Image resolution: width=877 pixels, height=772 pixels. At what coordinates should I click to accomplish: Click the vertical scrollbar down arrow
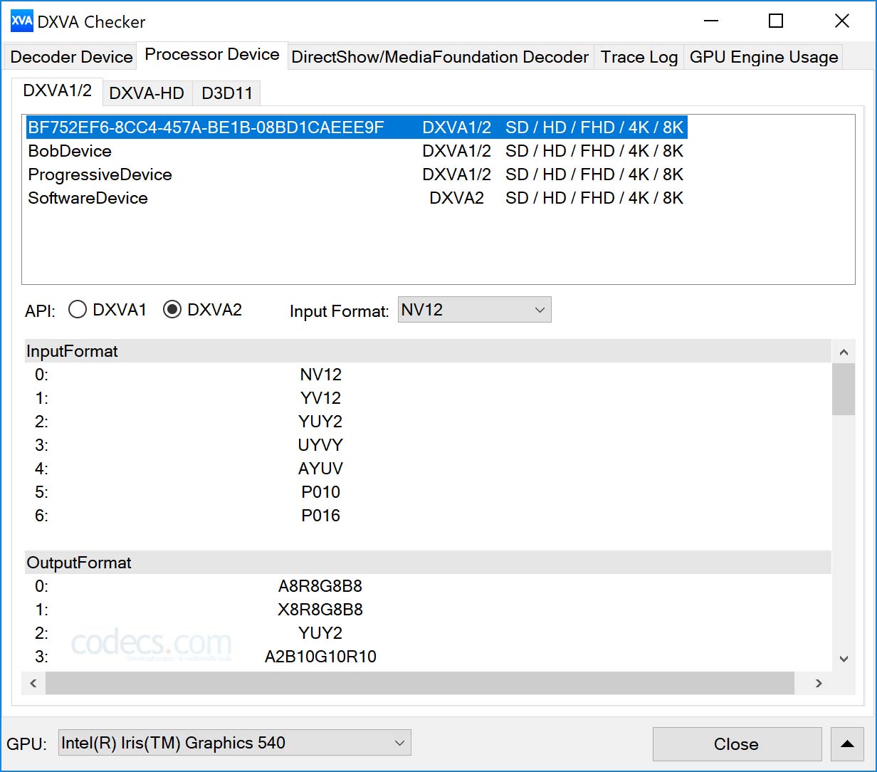pyautogui.click(x=844, y=659)
